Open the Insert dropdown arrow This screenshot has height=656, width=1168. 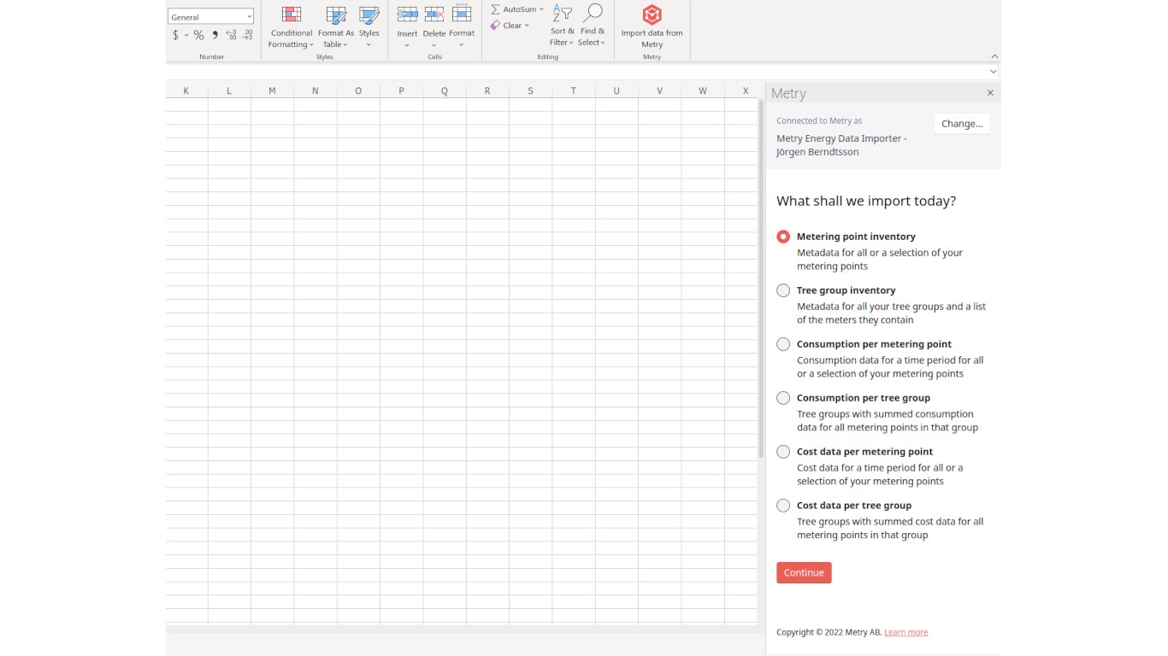coord(407,45)
